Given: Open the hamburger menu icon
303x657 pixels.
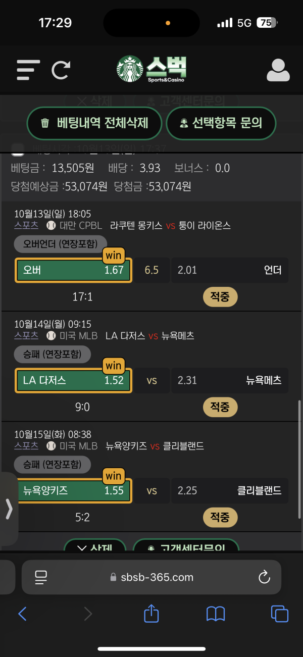Looking at the screenshot, I should (28, 70).
